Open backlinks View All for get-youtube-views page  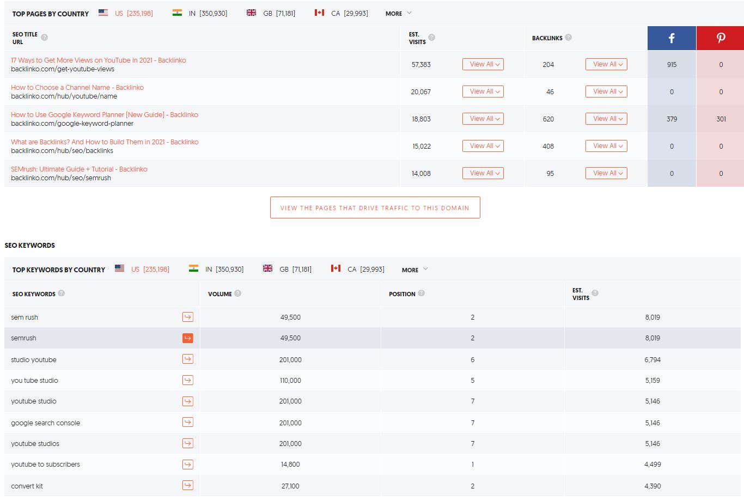pyautogui.click(x=606, y=64)
